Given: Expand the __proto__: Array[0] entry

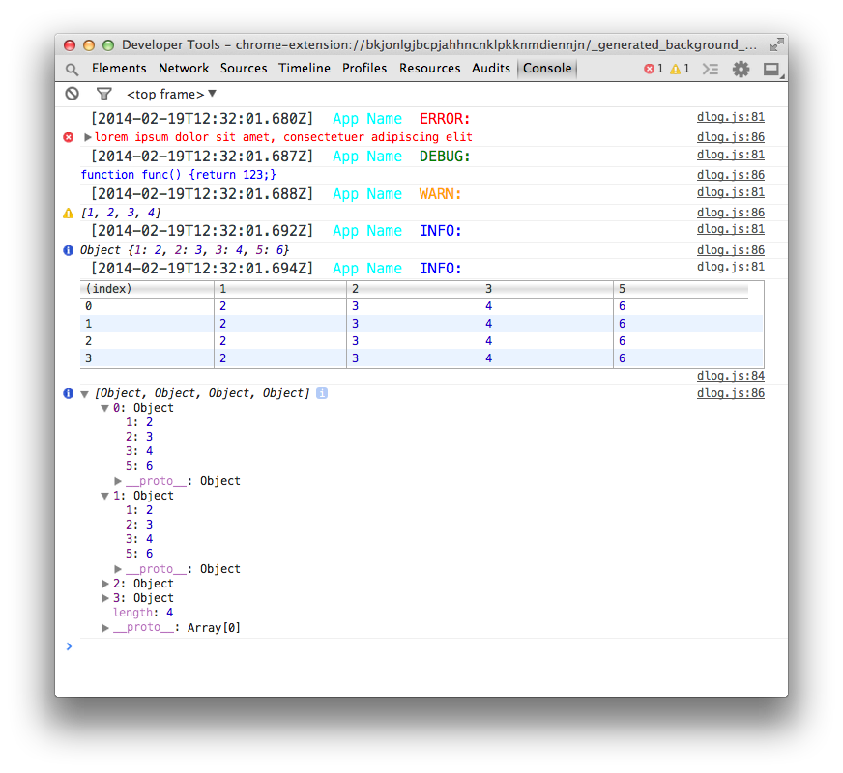Looking at the screenshot, I should coord(105,627).
